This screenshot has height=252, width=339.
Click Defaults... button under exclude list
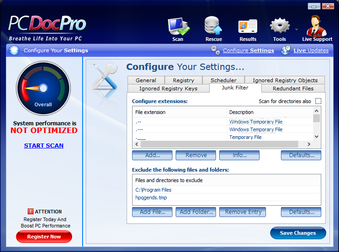click(301, 212)
